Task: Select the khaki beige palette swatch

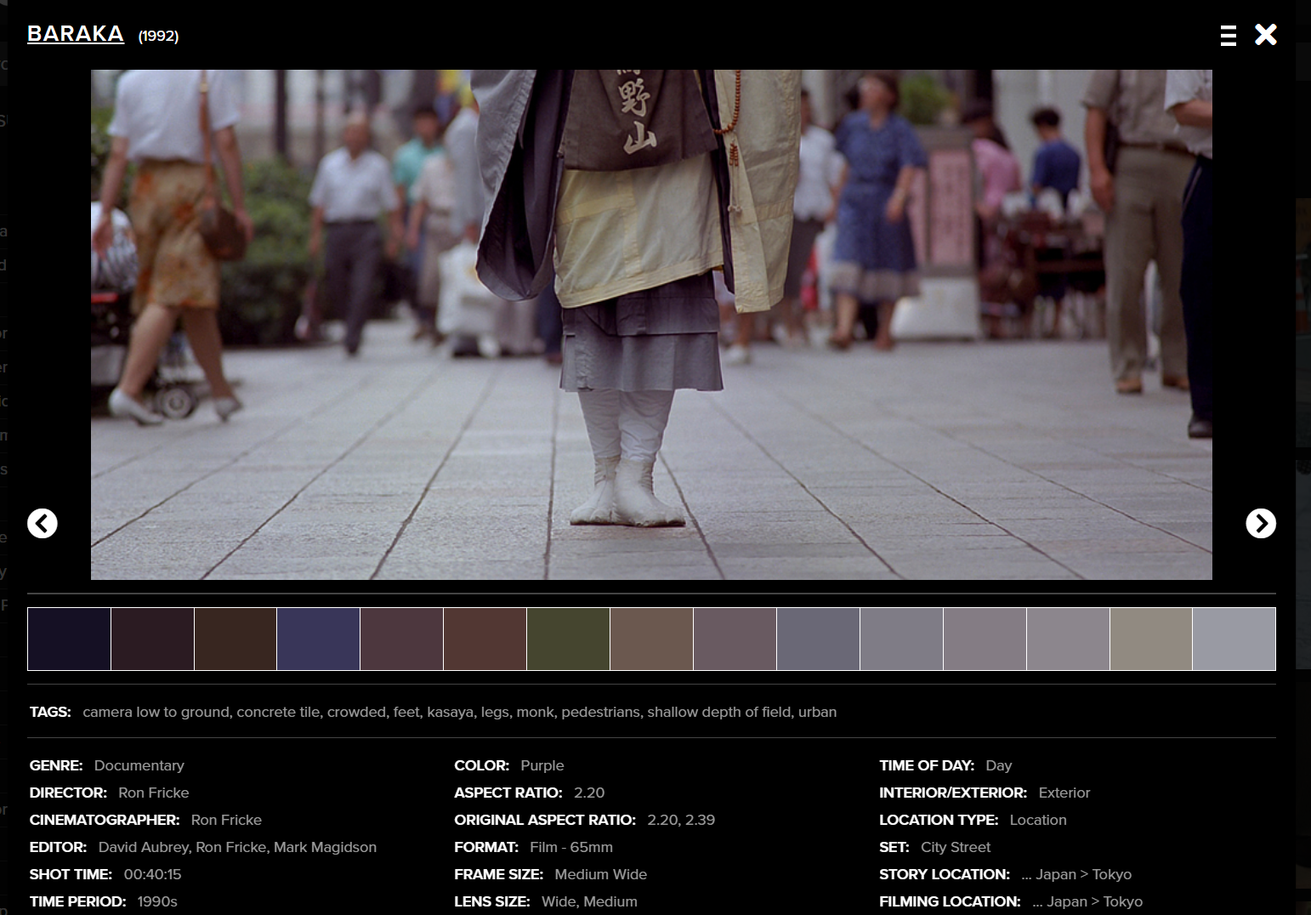Action: coord(1151,639)
